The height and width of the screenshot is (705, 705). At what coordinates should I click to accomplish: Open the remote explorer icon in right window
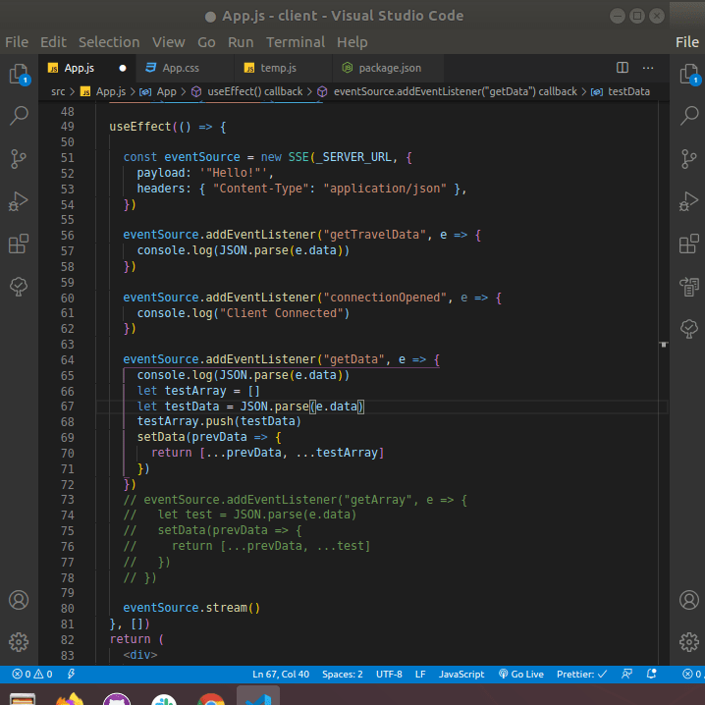pos(689,287)
